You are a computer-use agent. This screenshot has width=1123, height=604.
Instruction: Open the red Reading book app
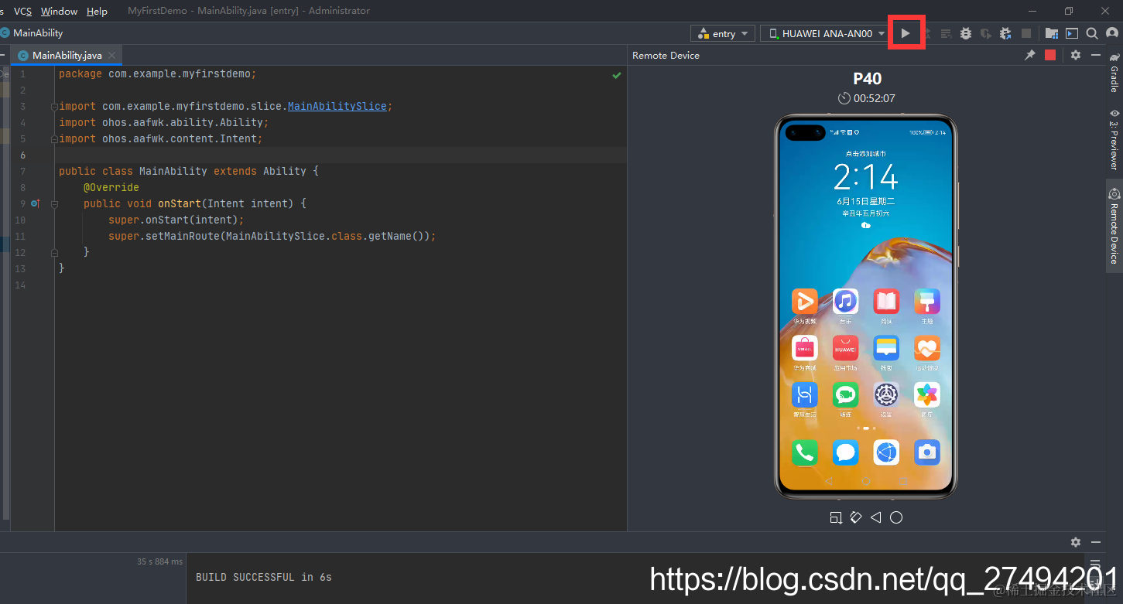click(x=886, y=302)
